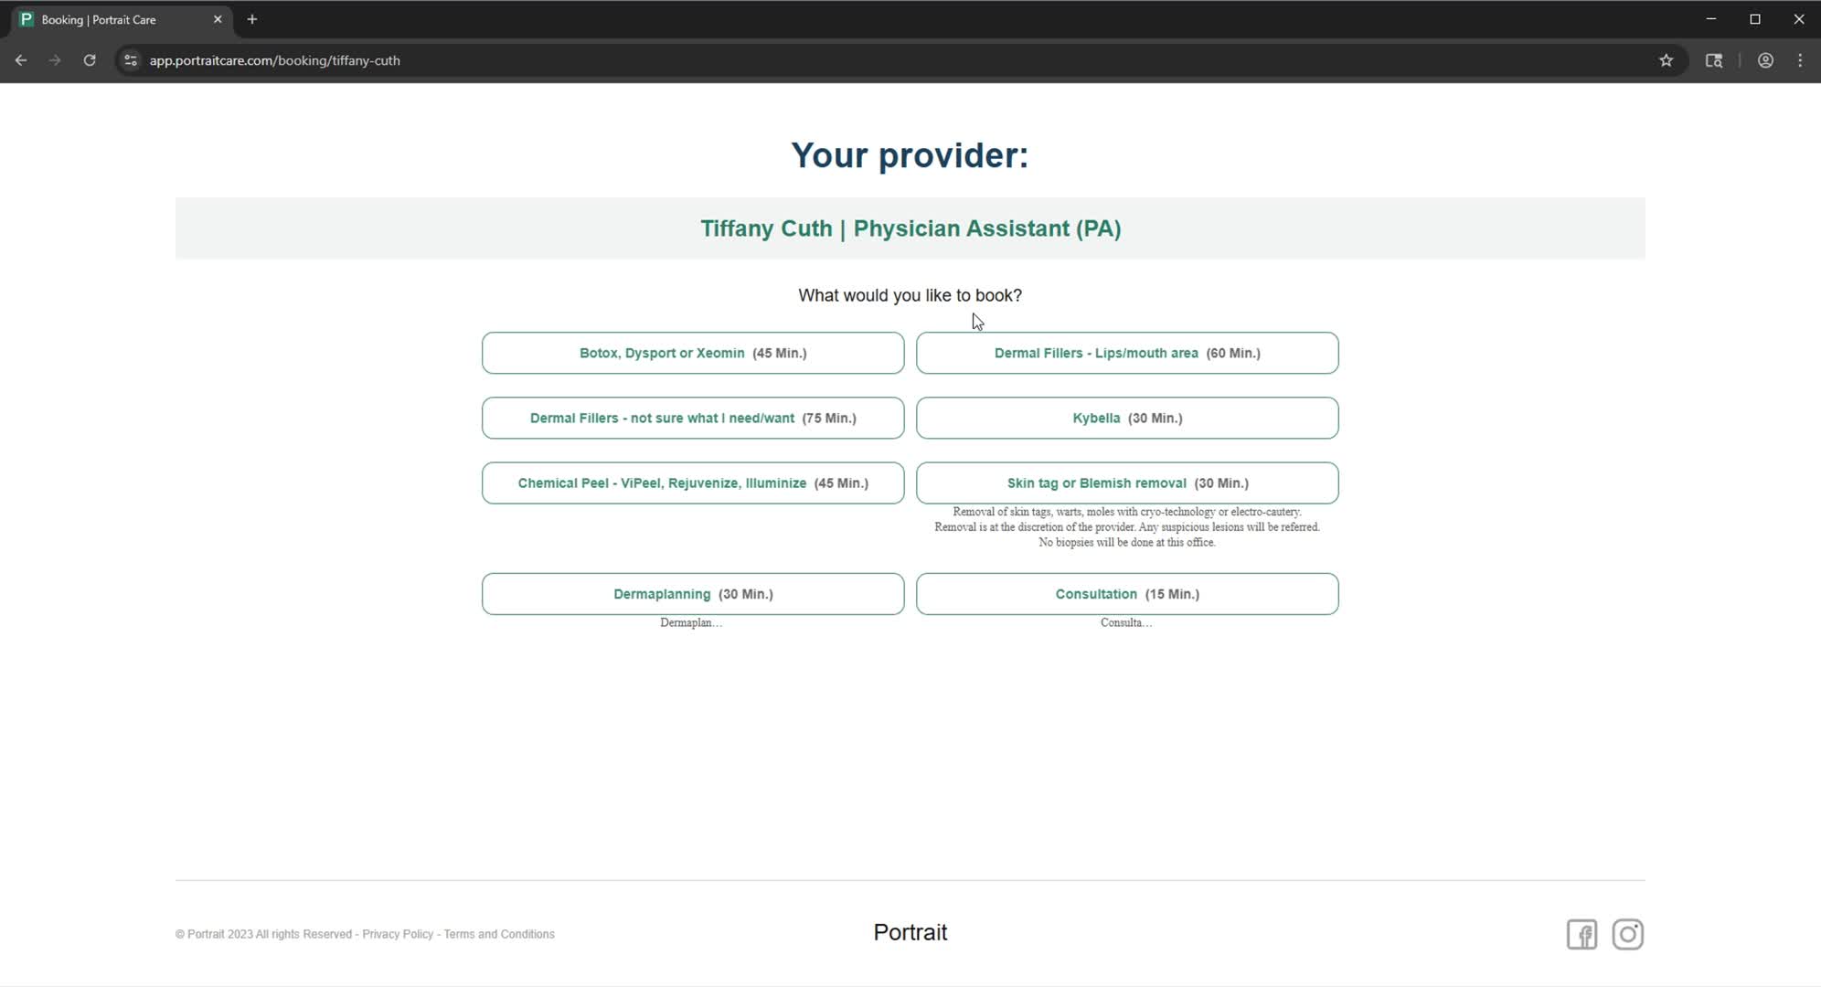Book Botox, Dysport or Xeomin appointment
1821x987 pixels.
[693, 353]
